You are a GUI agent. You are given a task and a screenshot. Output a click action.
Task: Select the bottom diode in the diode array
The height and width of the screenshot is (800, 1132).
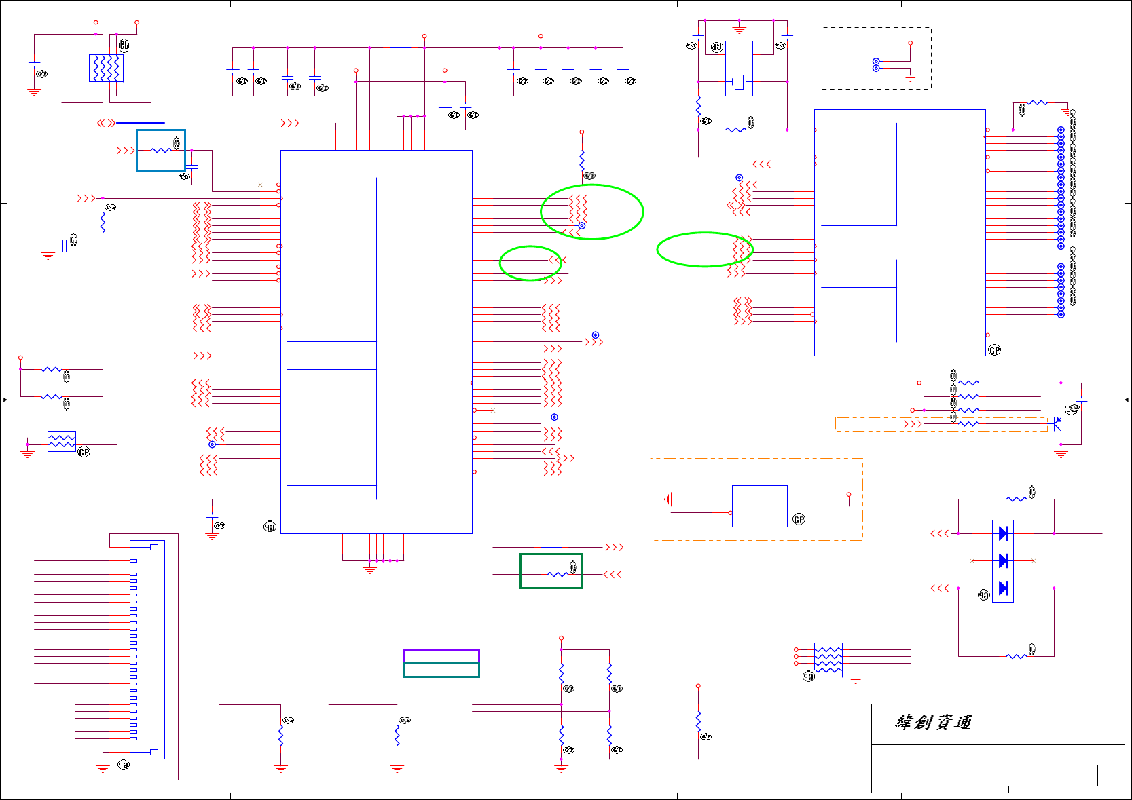coord(1003,588)
